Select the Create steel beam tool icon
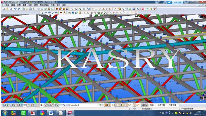 click(x=46, y=13)
